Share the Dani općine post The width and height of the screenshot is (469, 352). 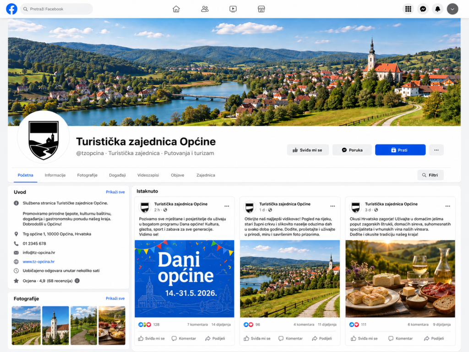[215, 339]
